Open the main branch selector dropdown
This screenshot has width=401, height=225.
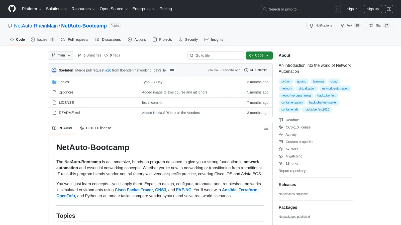click(x=61, y=55)
